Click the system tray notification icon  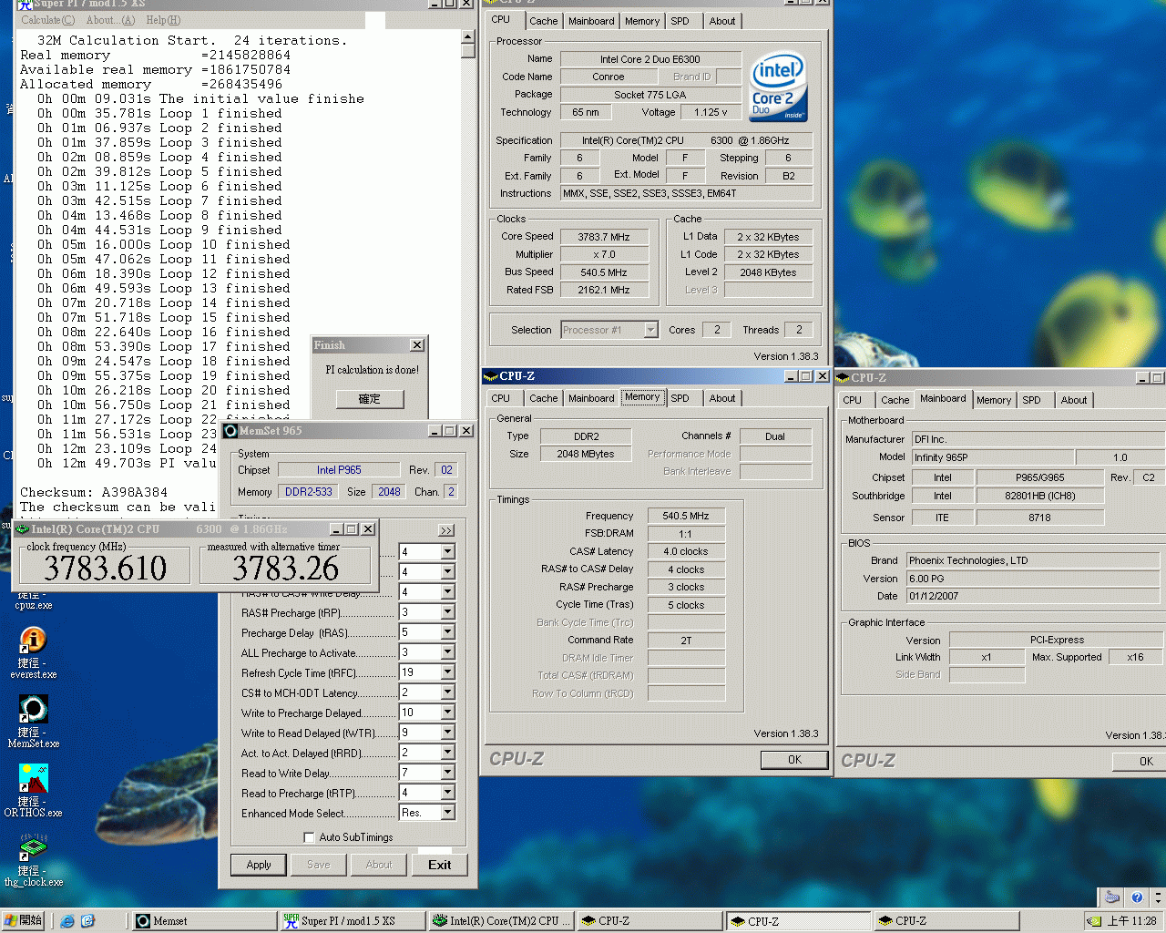tap(1094, 921)
